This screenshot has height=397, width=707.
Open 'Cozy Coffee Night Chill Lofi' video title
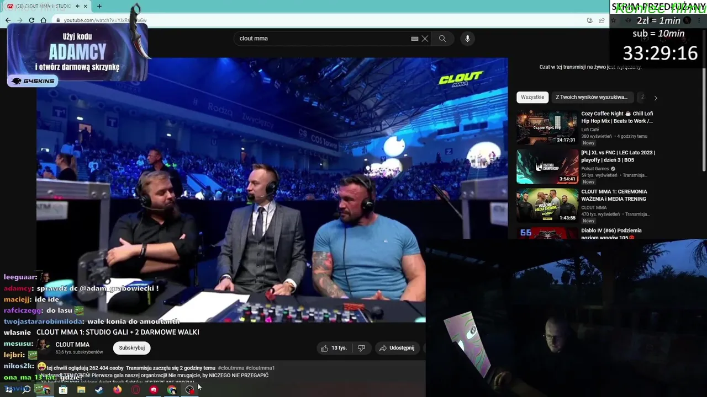pos(617,117)
